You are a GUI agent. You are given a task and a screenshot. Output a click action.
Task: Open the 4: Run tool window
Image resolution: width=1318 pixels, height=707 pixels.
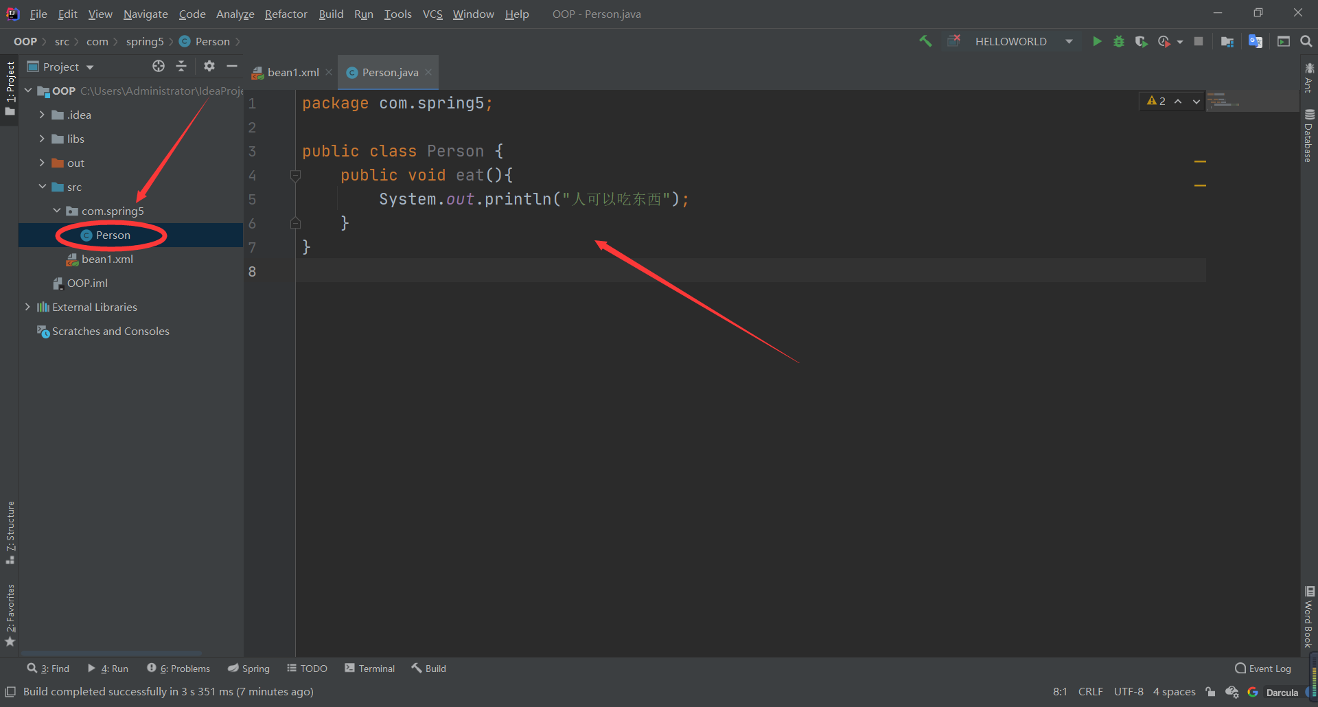click(108, 669)
